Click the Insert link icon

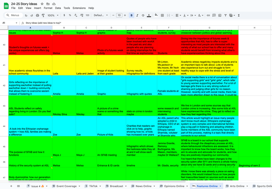(x=208, y=15)
